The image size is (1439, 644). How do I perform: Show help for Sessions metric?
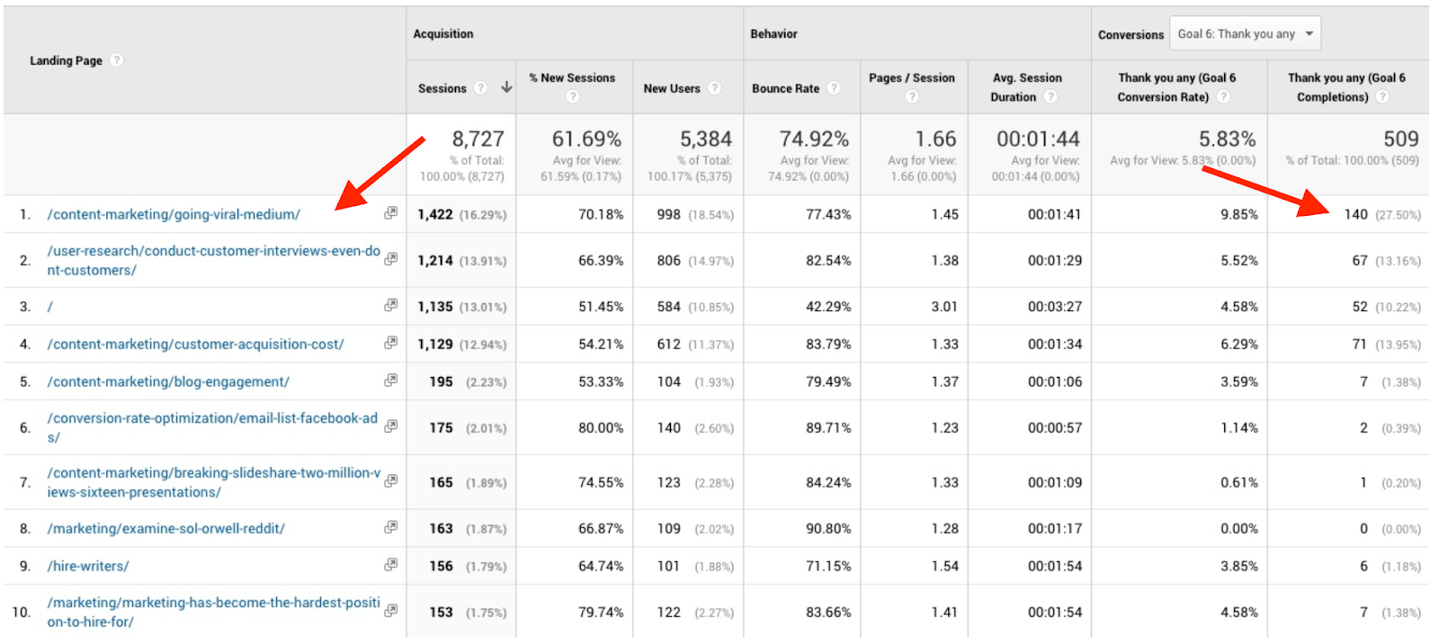tap(481, 88)
